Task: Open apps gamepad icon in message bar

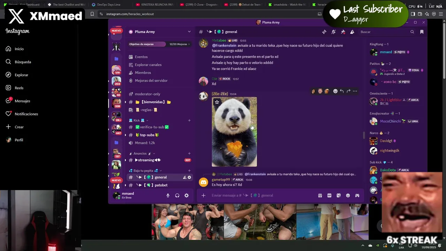Action: click(357, 196)
